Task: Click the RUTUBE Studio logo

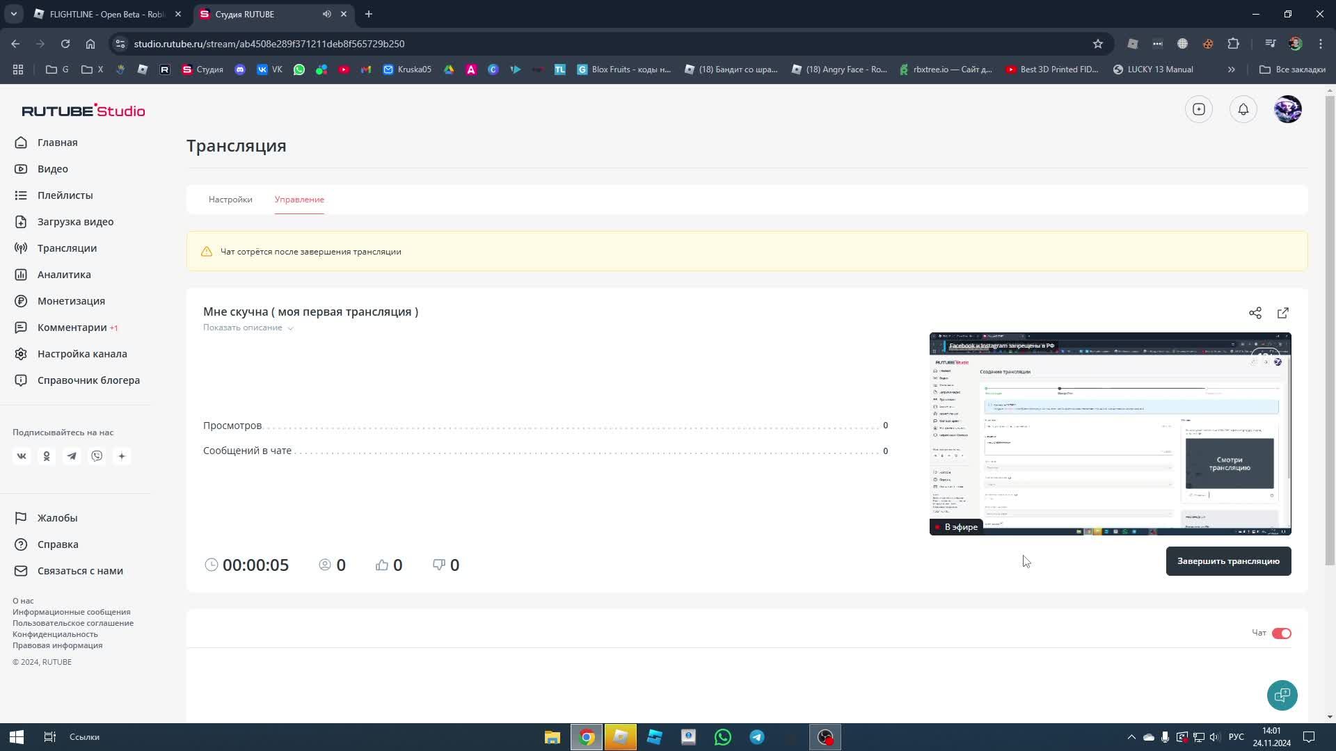Action: coord(83,111)
